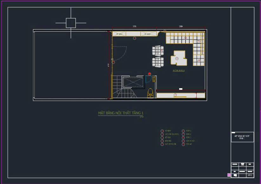Select the TV shelf along the bottom wall
The image size is (261, 184).
point(180,95)
